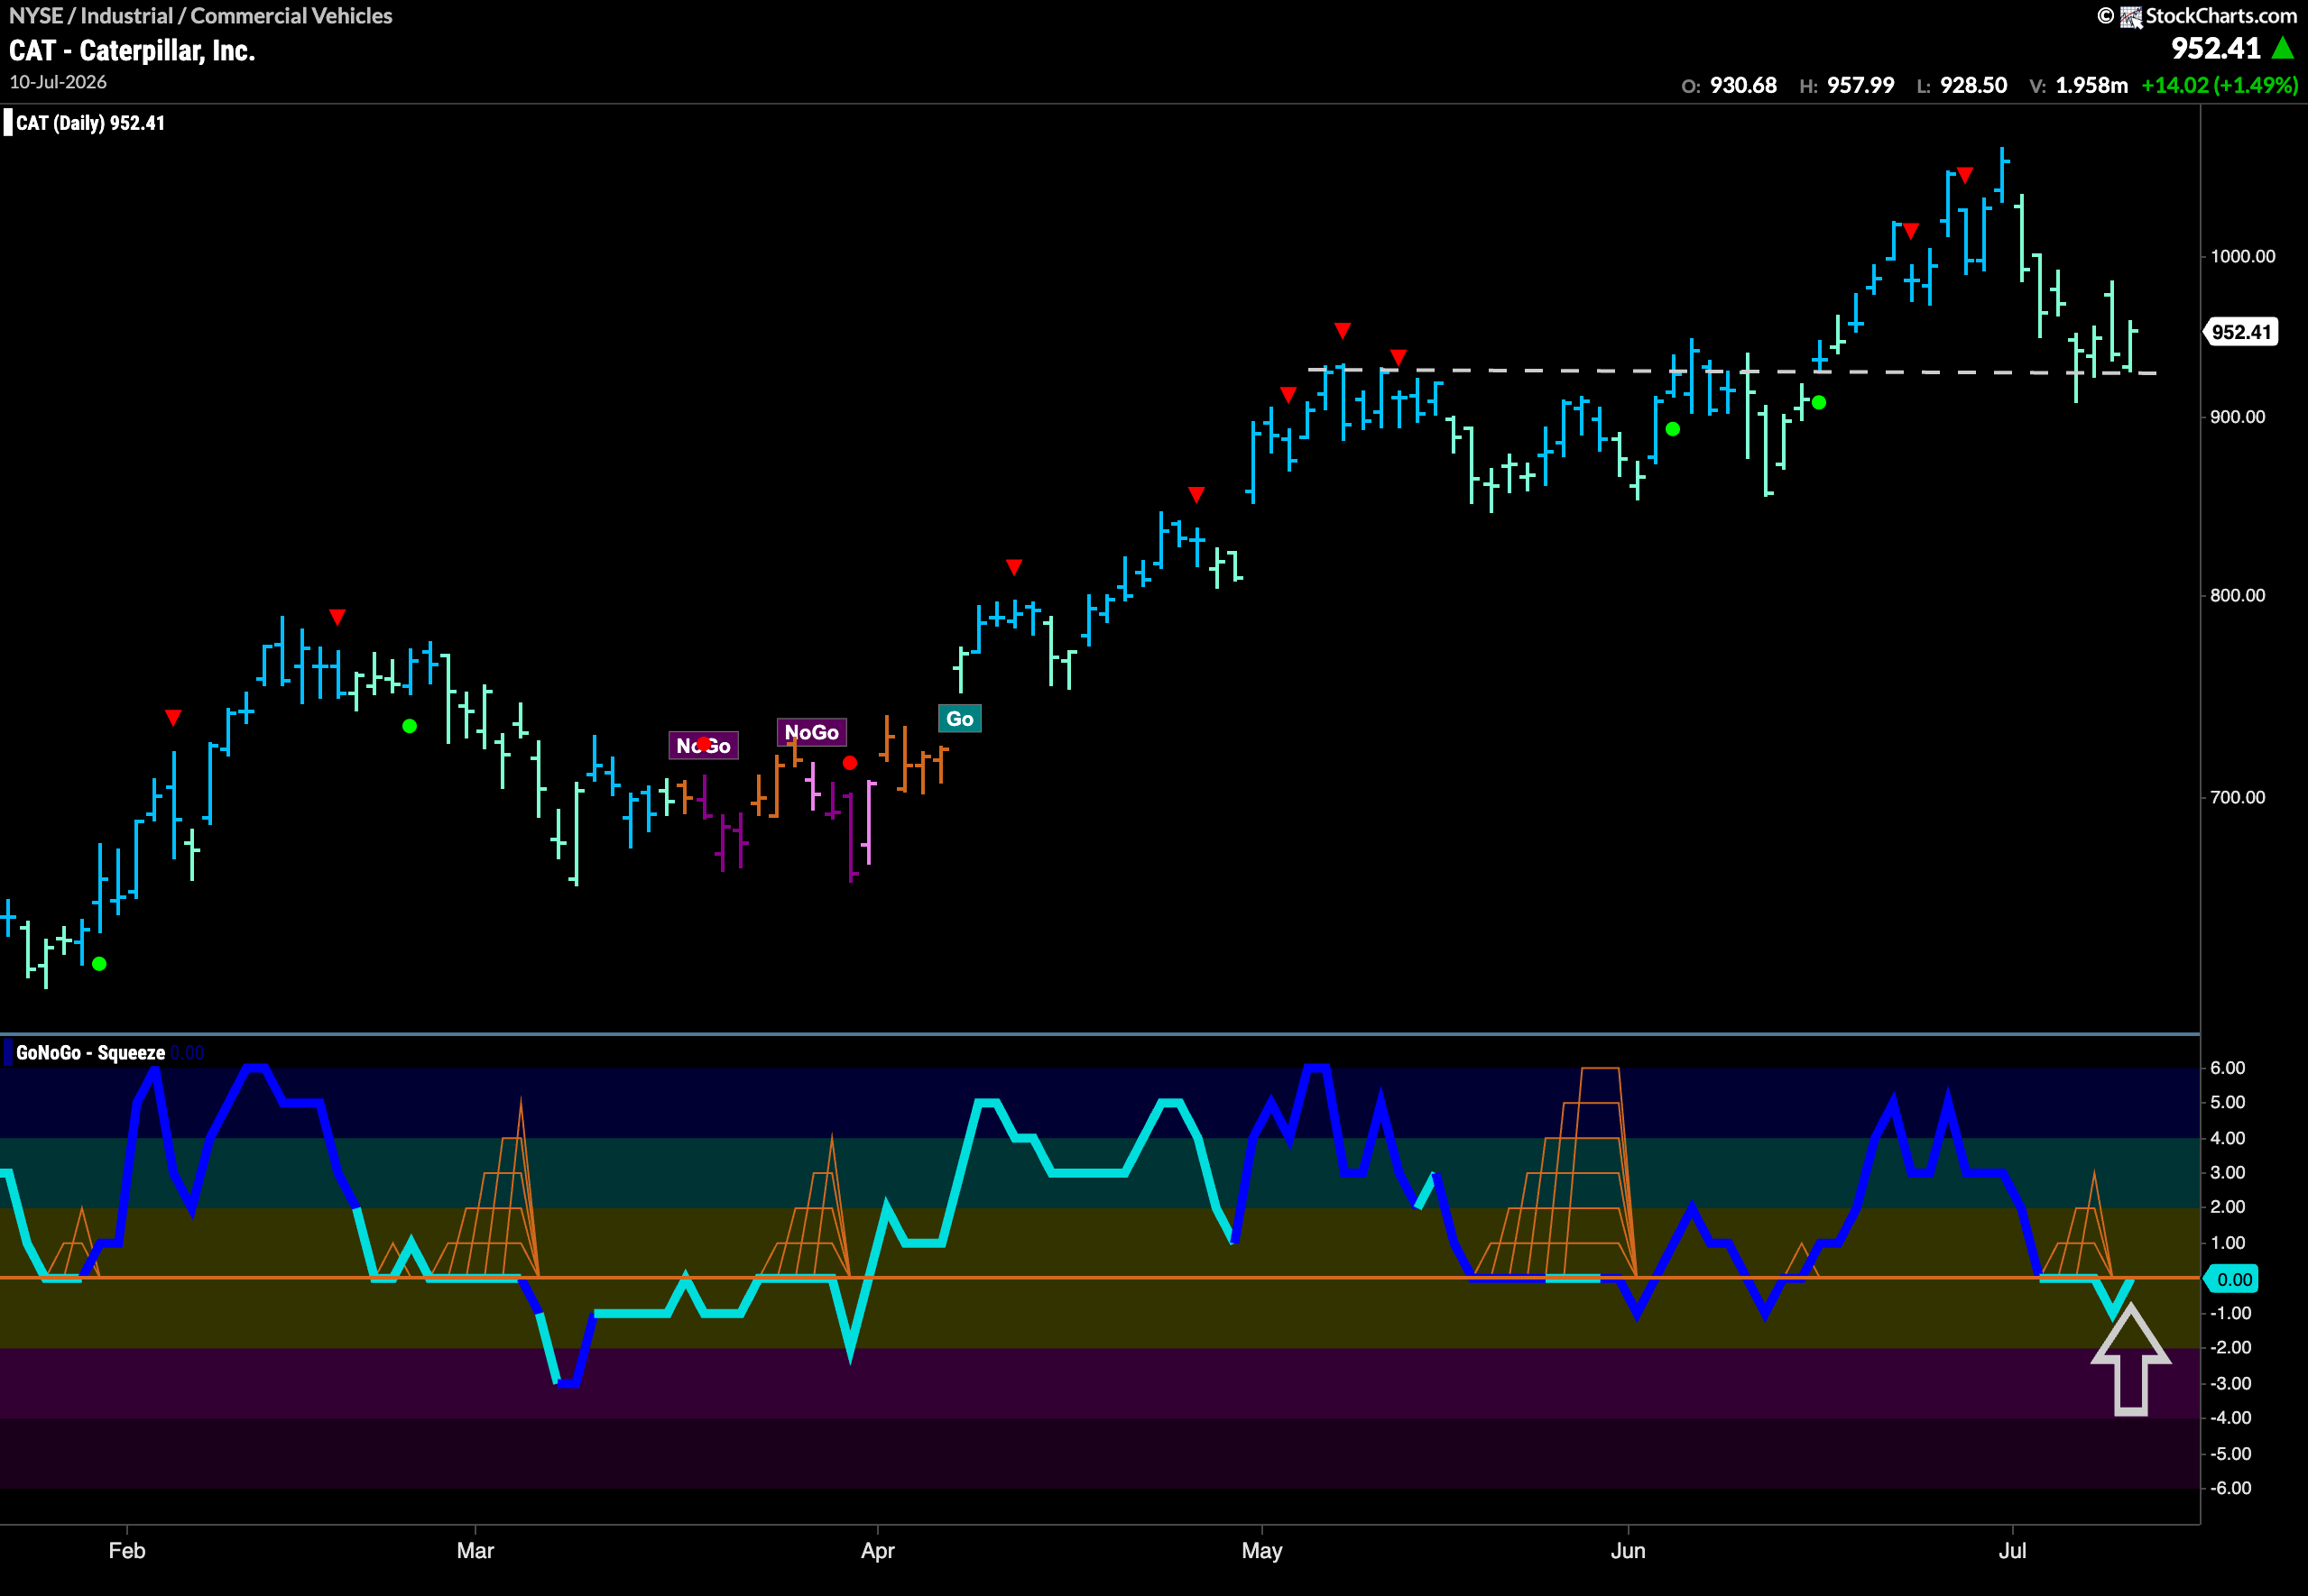Click the Jul label on the time axis
Image resolution: width=2308 pixels, height=1596 pixels.
[2012, 1550]
